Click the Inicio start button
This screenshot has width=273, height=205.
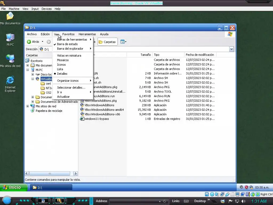click(x=14, y=188)
